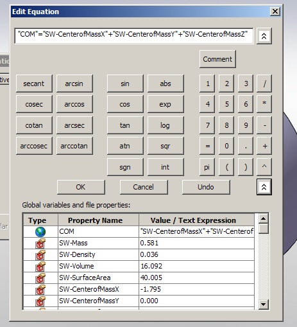Click the number 9 key
This screenshot has width=297, height=327.
pyautogui.click(x=246, y=125)
